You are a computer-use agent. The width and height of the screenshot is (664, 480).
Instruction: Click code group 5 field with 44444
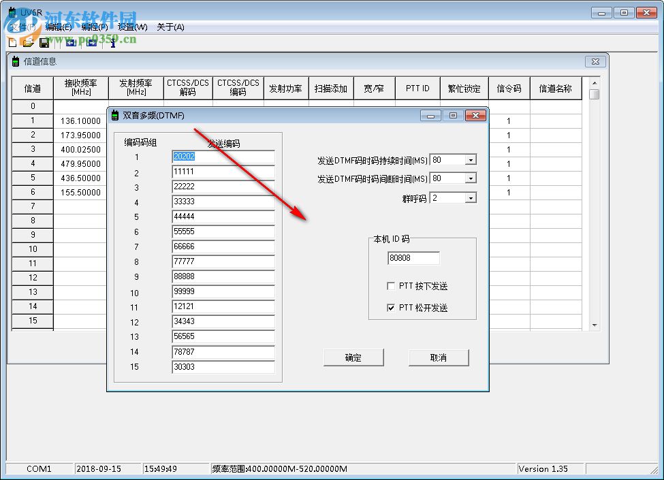point(223,217)
